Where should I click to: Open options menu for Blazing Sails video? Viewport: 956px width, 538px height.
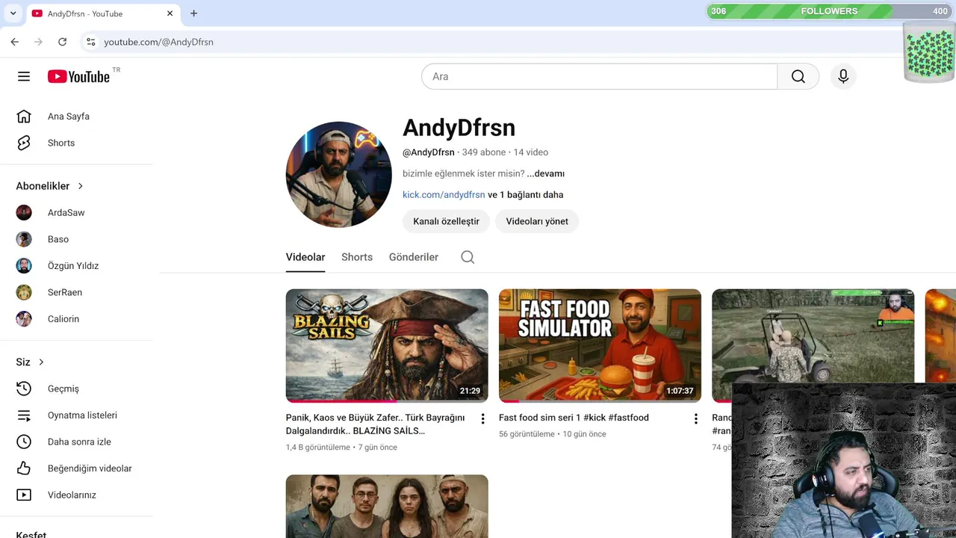(482, 418)
